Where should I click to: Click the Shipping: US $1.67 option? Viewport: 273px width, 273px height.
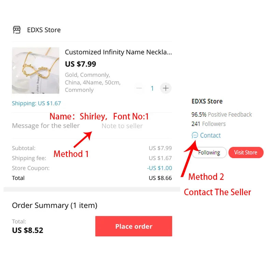pyautogui.click(x=37, y=103)
